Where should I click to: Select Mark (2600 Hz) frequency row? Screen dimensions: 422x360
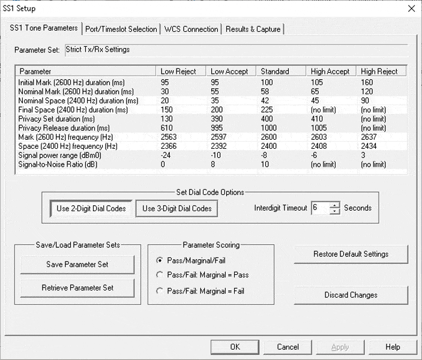click(x=211, y=137)
